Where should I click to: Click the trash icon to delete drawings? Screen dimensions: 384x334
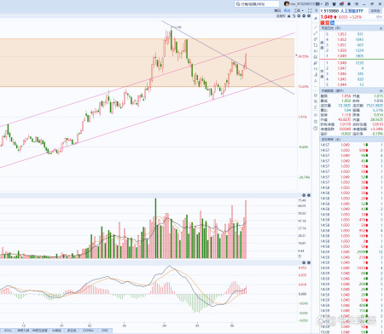coord(316,122)
